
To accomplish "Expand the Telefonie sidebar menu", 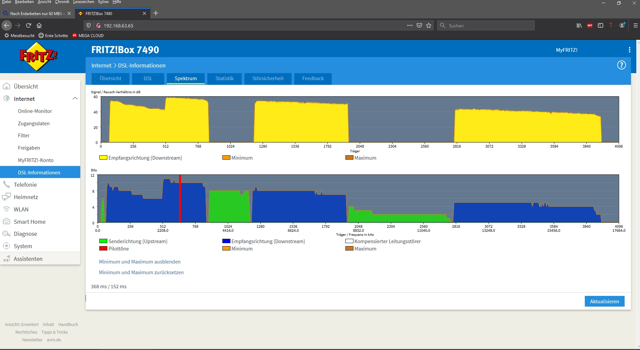I will [25, 185].
